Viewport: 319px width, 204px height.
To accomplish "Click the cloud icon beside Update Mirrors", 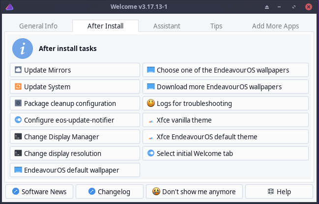I will pyautogui.click(x=18, y=70).
